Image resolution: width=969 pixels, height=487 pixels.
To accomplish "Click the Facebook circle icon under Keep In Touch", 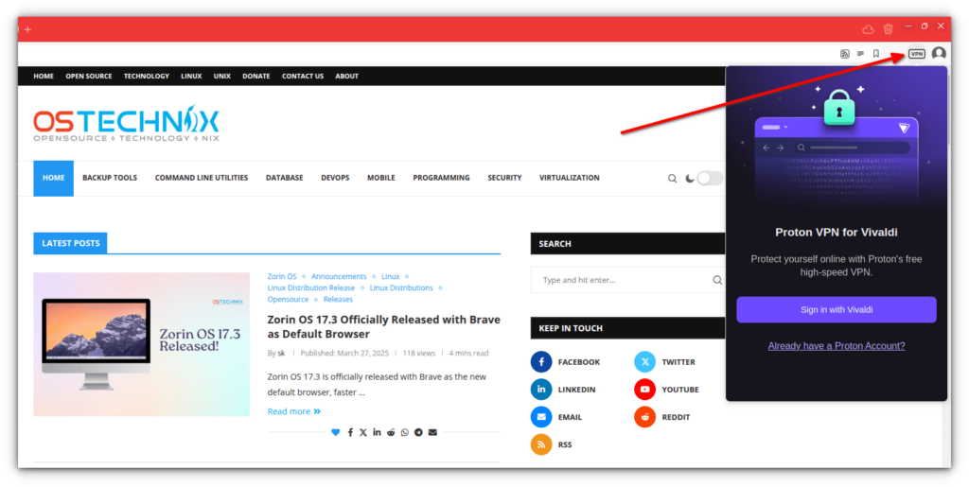I will [x=541, y=362].
